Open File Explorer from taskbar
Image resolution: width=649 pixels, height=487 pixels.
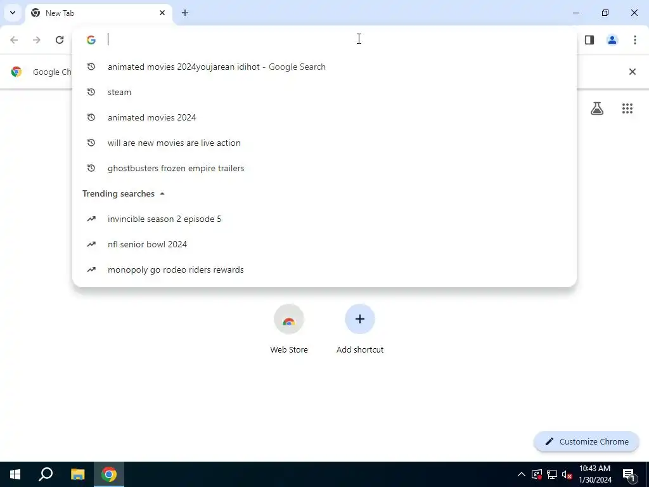click(x=77, y=474)
